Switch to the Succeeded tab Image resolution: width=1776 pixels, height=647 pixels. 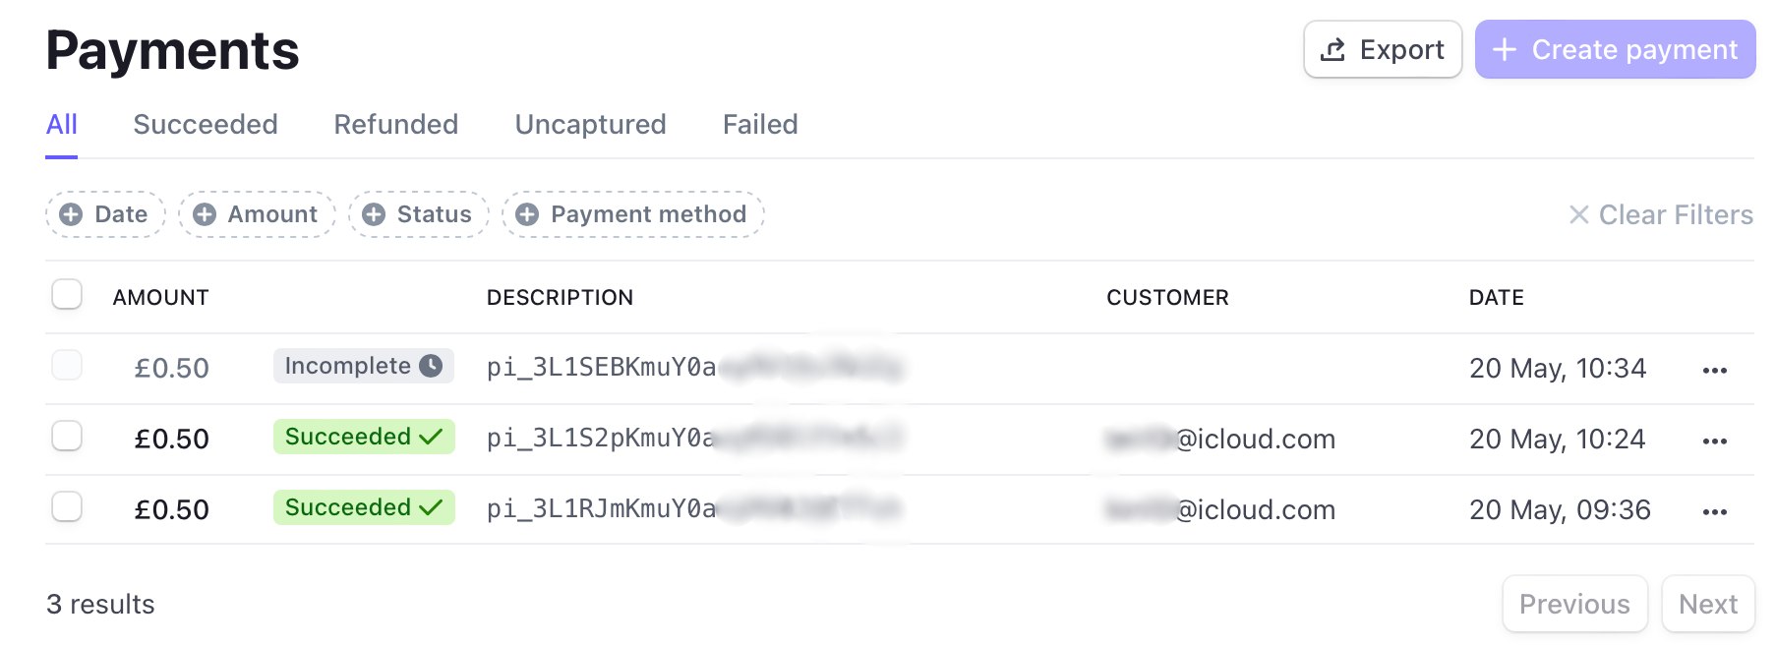click(x=206, y=124)
